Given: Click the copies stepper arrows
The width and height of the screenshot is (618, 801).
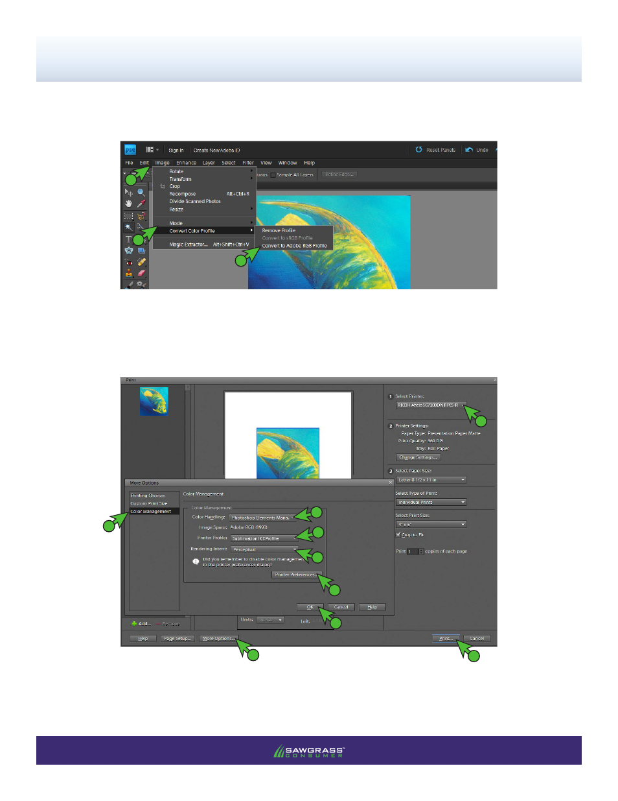Looking at the screenshot, I should (x=422, y=551).
